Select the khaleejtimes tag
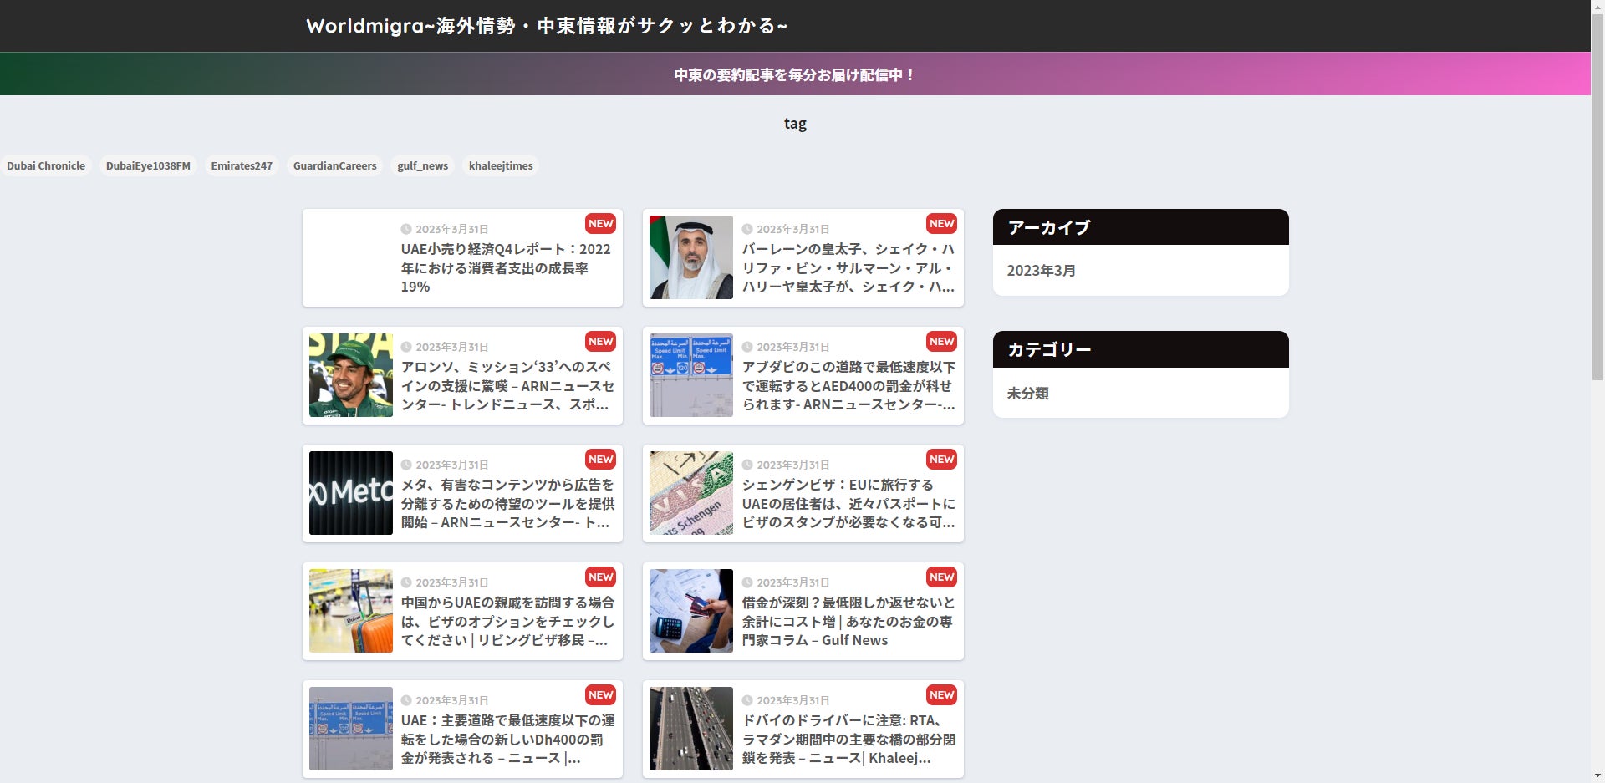Viewport: 1605px width, 783px height. click(501, 165)
